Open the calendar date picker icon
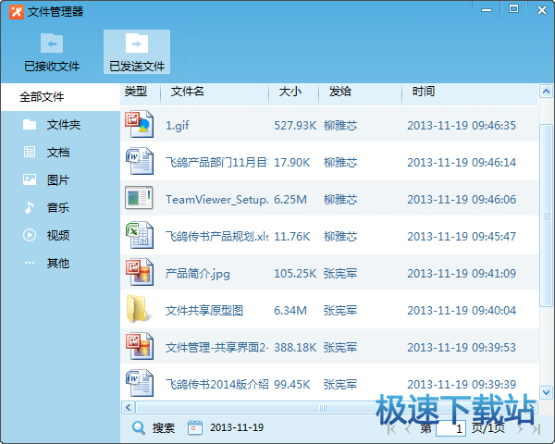The width and height of the screenshot is (555, 444). click(194, 427)
